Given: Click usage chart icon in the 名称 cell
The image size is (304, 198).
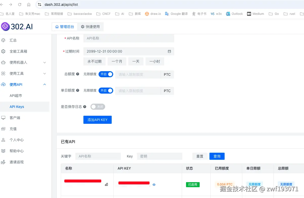Looking at the screenshot, I should click(106, 184).
